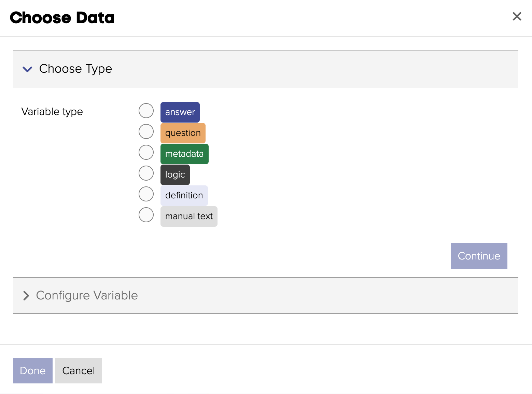Select the radio button for definition
Image resolution: width=532 pixels, height=394 pixels.
click(146, 194)
